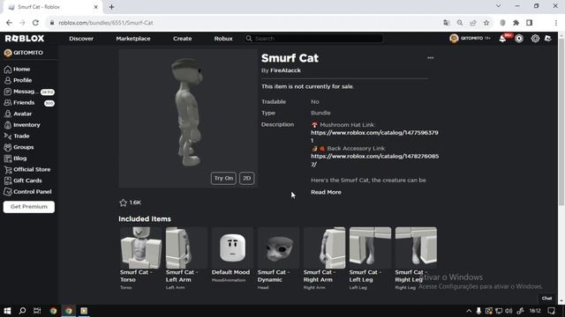The width and height of the screenshot is (565, 317).
Task: Click the Get Premium button
Action: [x=29, y=207]
